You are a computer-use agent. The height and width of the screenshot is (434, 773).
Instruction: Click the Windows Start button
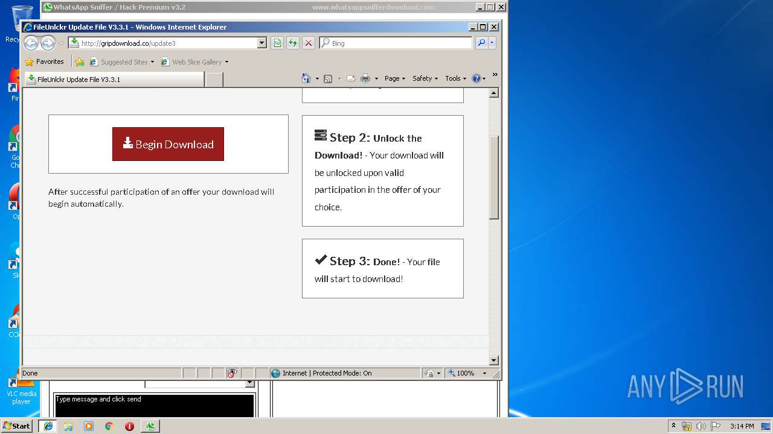pos(16,426)
